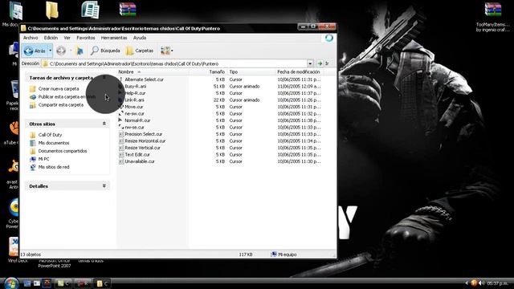Go up one folder level icon
This screenshot has width=514, height=289.
pyautogui.click(x=80, y=51)
